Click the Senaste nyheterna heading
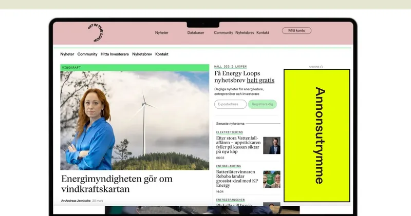Viewport: 411px width, 216px height. [x=230, y=124]
